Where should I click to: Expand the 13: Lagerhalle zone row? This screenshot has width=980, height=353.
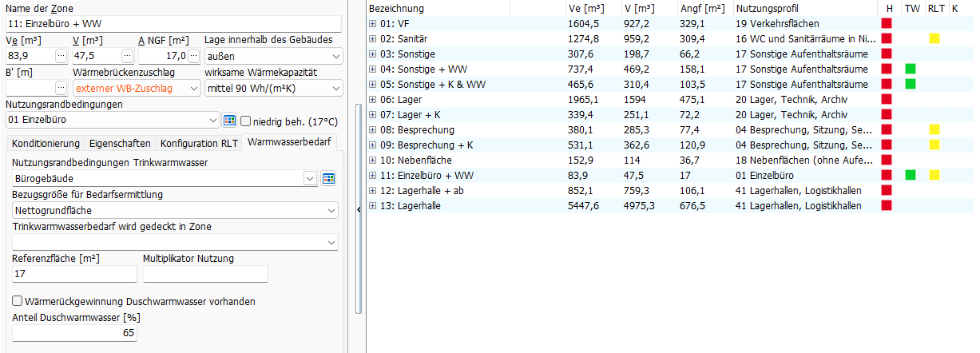pos(373,206)
